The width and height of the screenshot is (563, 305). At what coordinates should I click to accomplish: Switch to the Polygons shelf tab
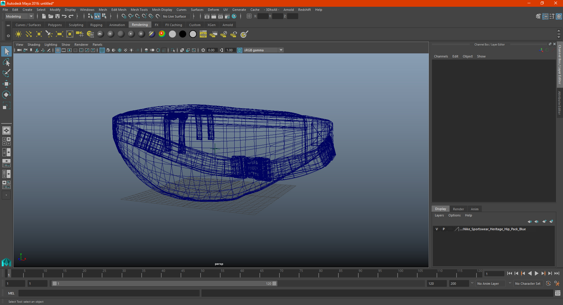pos(55,25)
